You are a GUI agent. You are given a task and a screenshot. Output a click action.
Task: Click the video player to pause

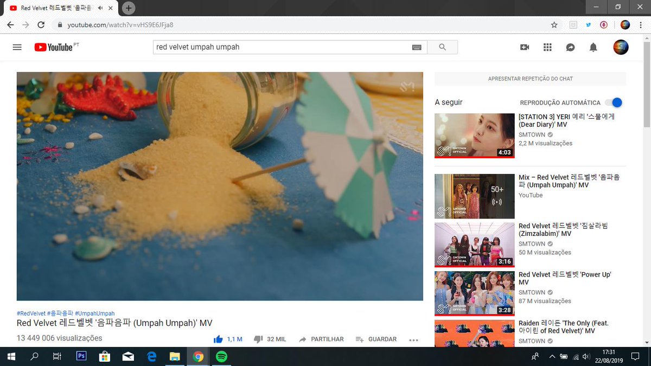220,186
